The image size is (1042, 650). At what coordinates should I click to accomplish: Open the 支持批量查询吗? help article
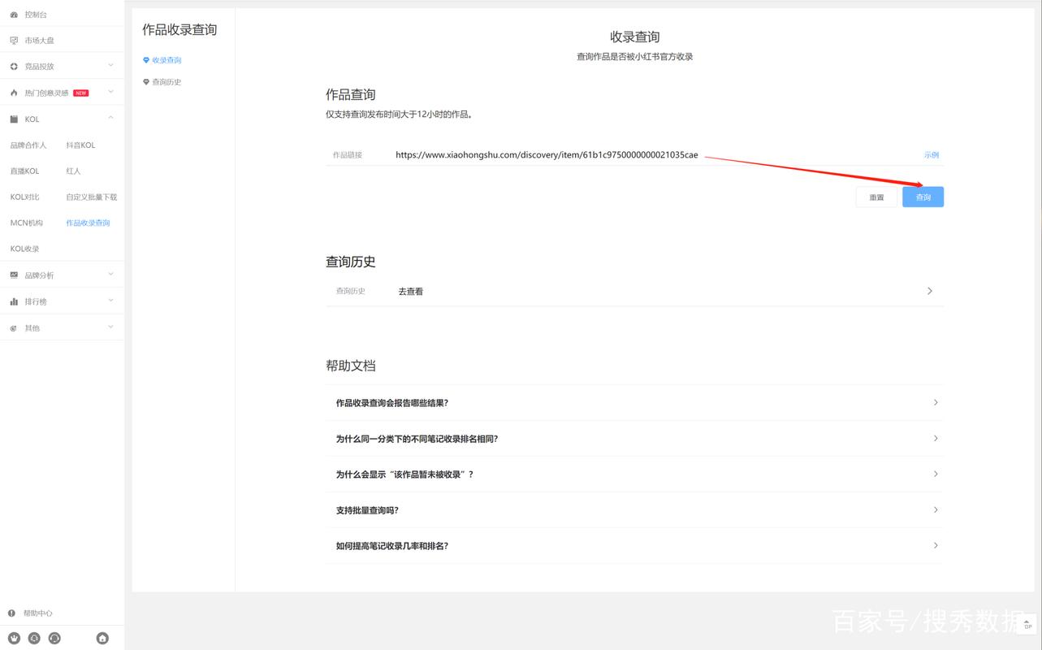[633, 510]
